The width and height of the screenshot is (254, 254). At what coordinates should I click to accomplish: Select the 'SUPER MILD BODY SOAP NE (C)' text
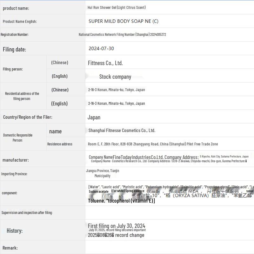tap(123, 21)
